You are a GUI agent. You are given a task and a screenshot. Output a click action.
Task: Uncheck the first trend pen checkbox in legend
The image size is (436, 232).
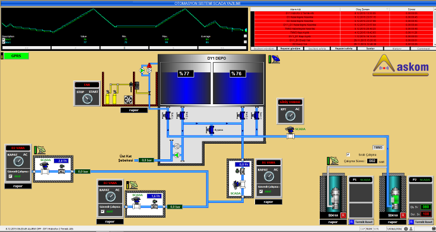(4, 40)
